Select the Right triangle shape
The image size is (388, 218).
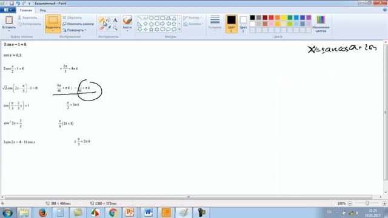140,24
